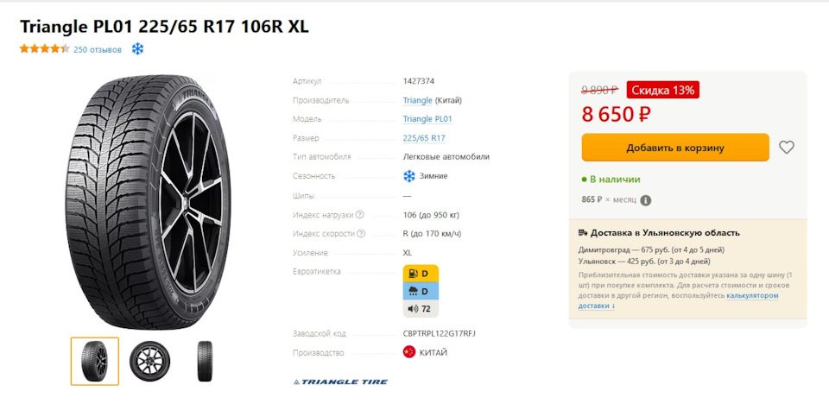The image size is (829, 410).
Task: Open the 250 отзывов reviews link
Action: click(98, 50)
